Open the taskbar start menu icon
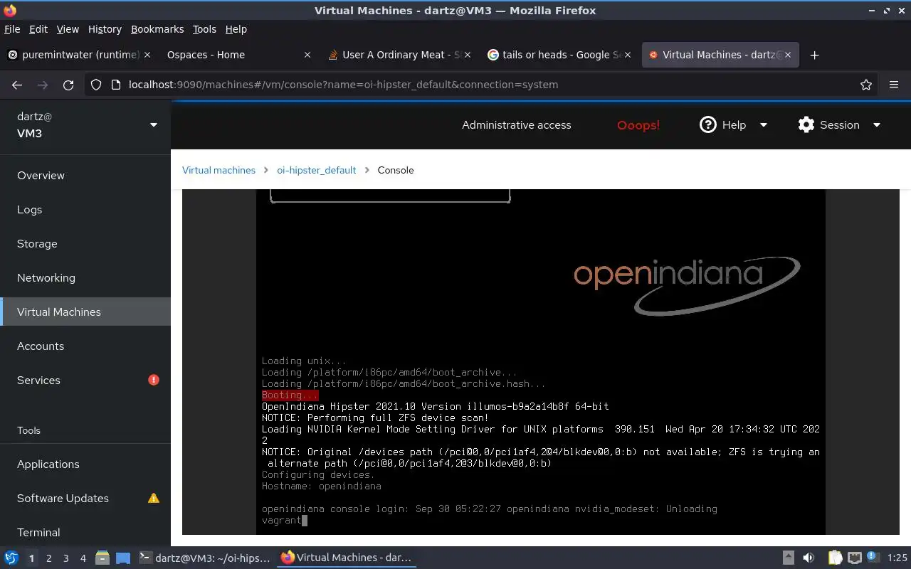This screenshot has width=911, height=569. [11, 558]
